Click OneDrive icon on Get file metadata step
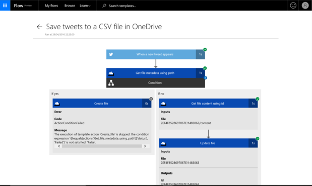Viewport: 312px width, 186px height. tap(111, 73)
